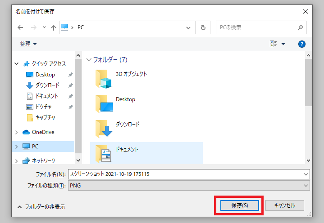Select ネットワーク in the navigation pane

click(x=44, y=161)
